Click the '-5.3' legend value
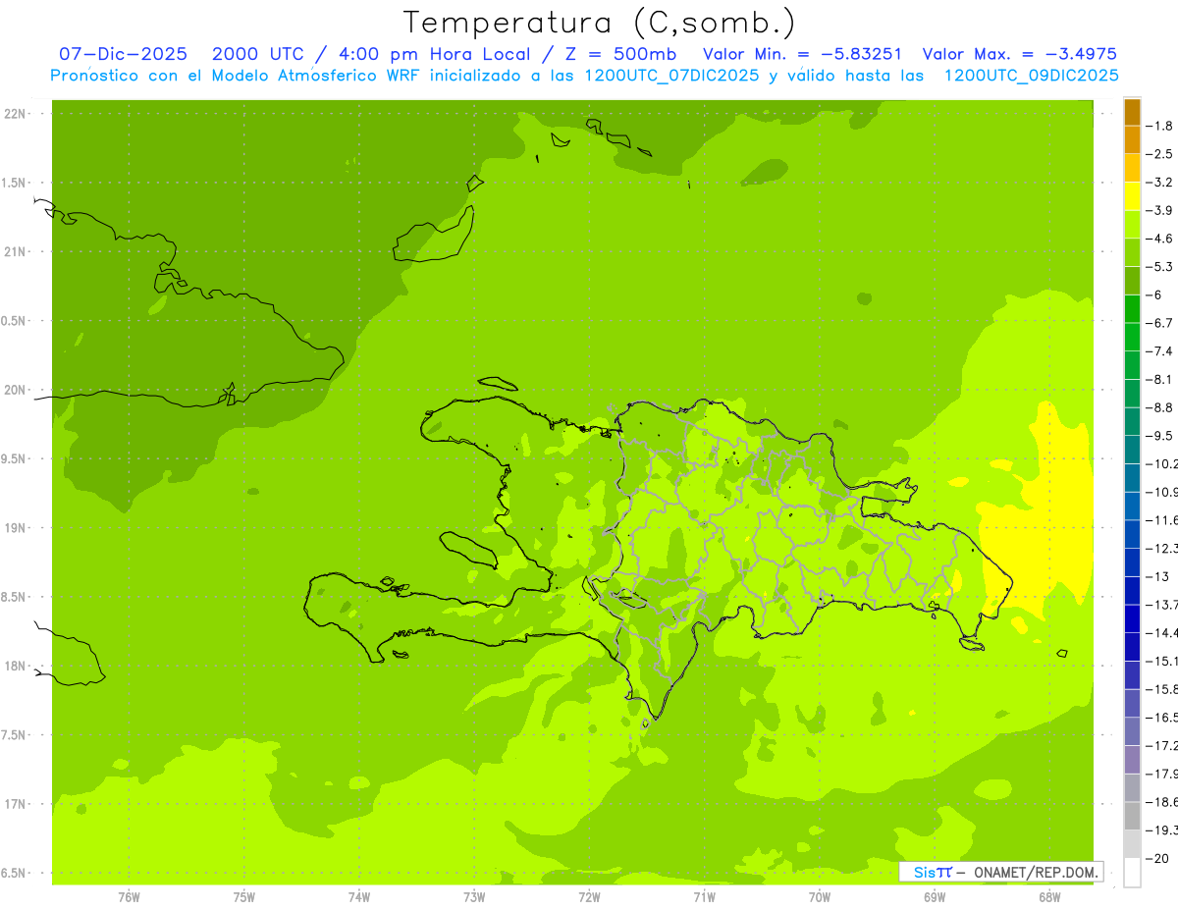1178x910 pixels. (x=1160, y=267)
